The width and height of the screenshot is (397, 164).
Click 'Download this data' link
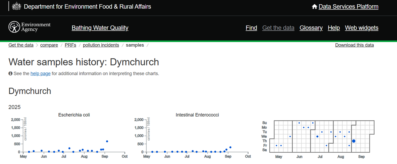pyautogui.click(x=354, y=45)
